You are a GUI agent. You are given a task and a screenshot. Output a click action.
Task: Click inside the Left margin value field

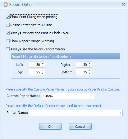pos(35,65)
